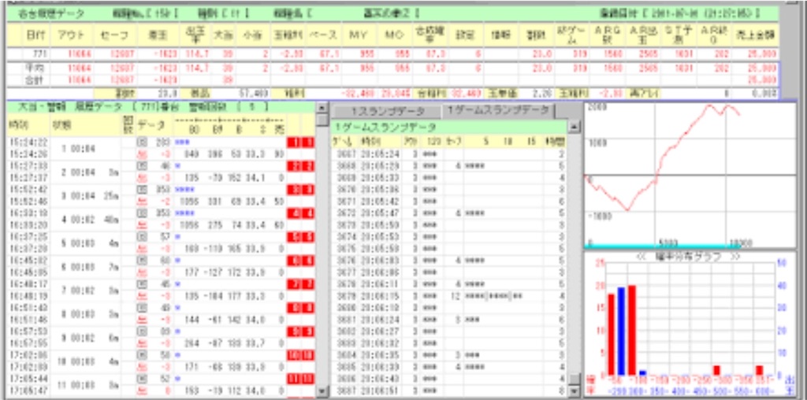The image size is (807, 400).
Task: Click grey data icon in 16:57:53 history row
Action: point(140,331)
